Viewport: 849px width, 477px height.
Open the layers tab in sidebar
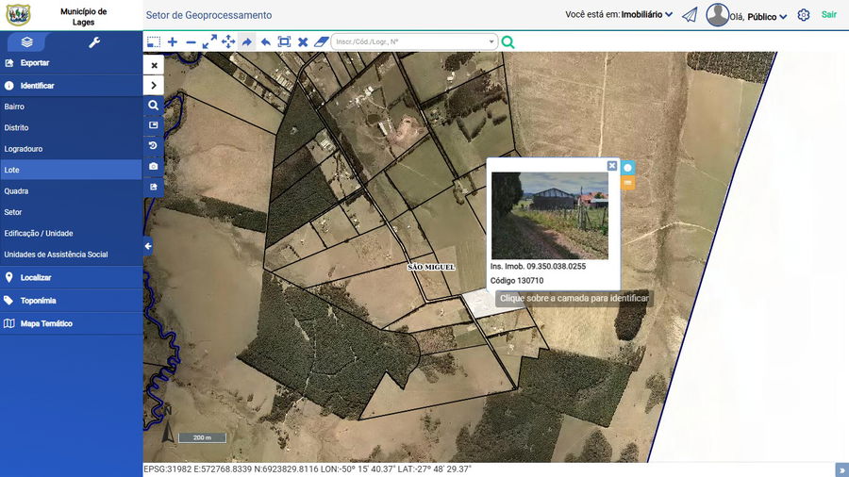pyautogui.click(x=27, y=42)
